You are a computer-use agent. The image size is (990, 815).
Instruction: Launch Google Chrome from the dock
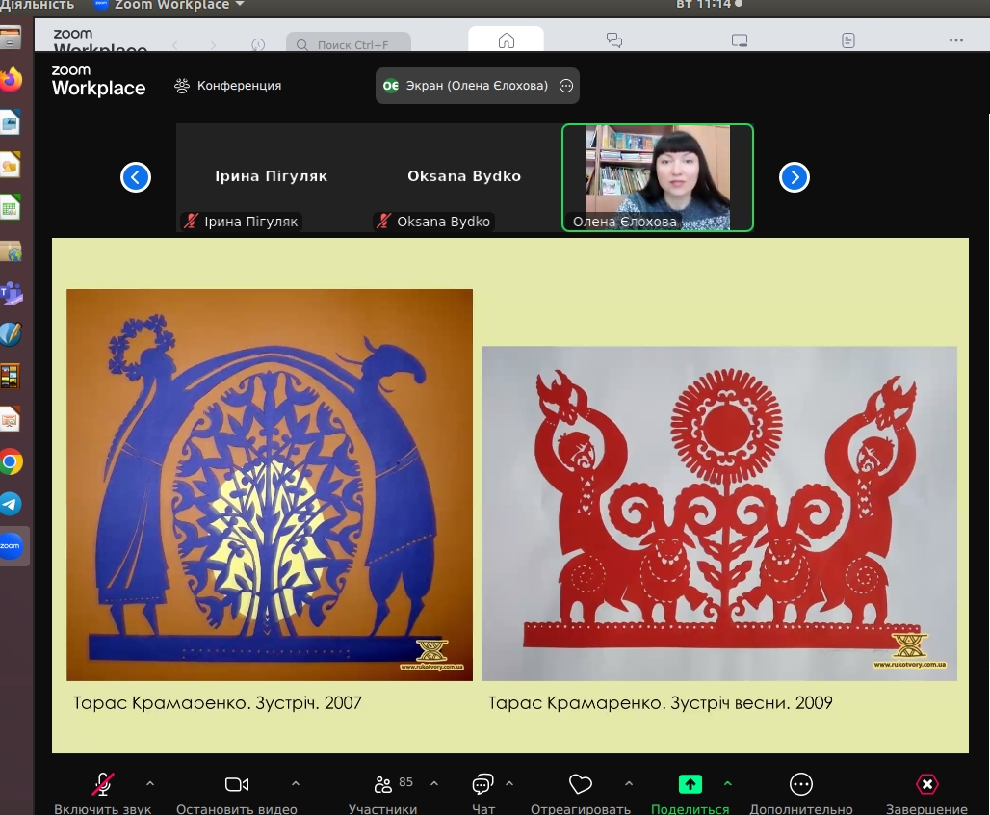tap(11, 462)
